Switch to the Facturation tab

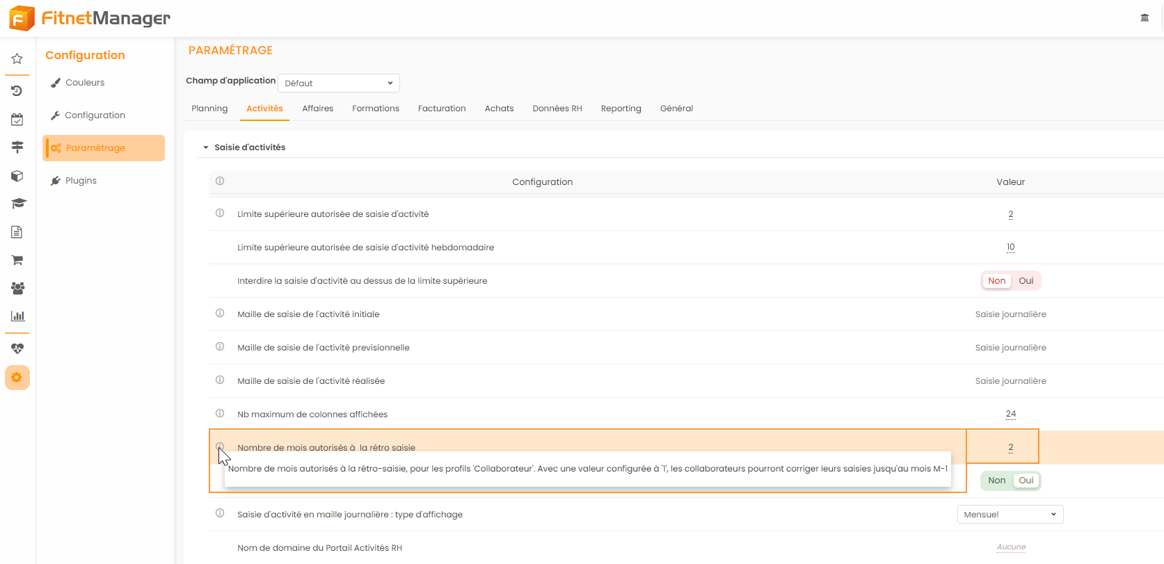click(442, 108)
